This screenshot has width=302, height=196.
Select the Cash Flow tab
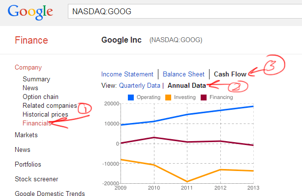(230, 74)
